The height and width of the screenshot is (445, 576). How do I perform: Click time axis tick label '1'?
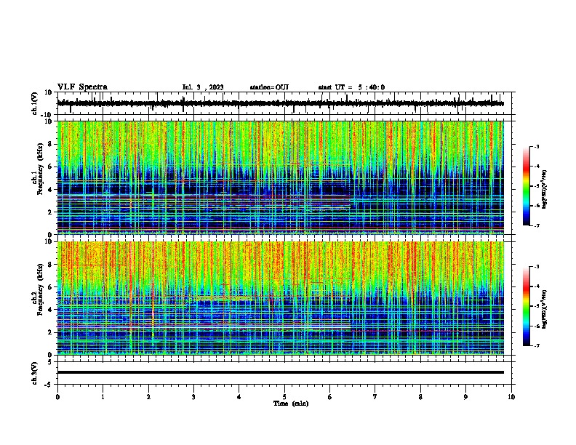(x=103, y=397)
